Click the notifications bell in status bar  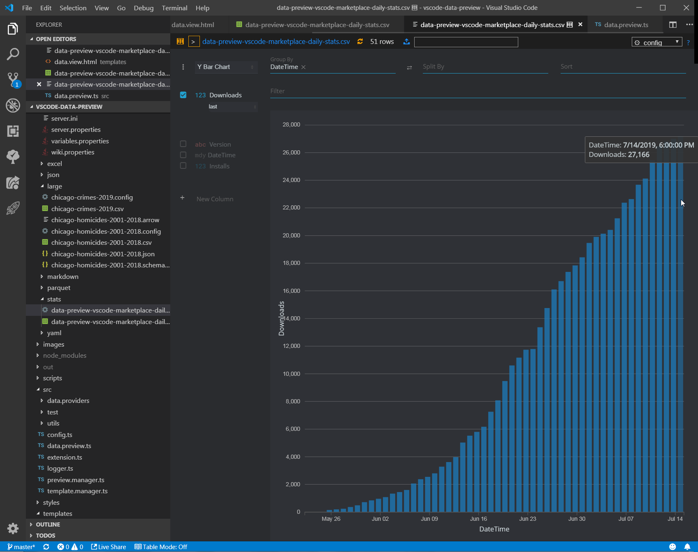point(687,547)
